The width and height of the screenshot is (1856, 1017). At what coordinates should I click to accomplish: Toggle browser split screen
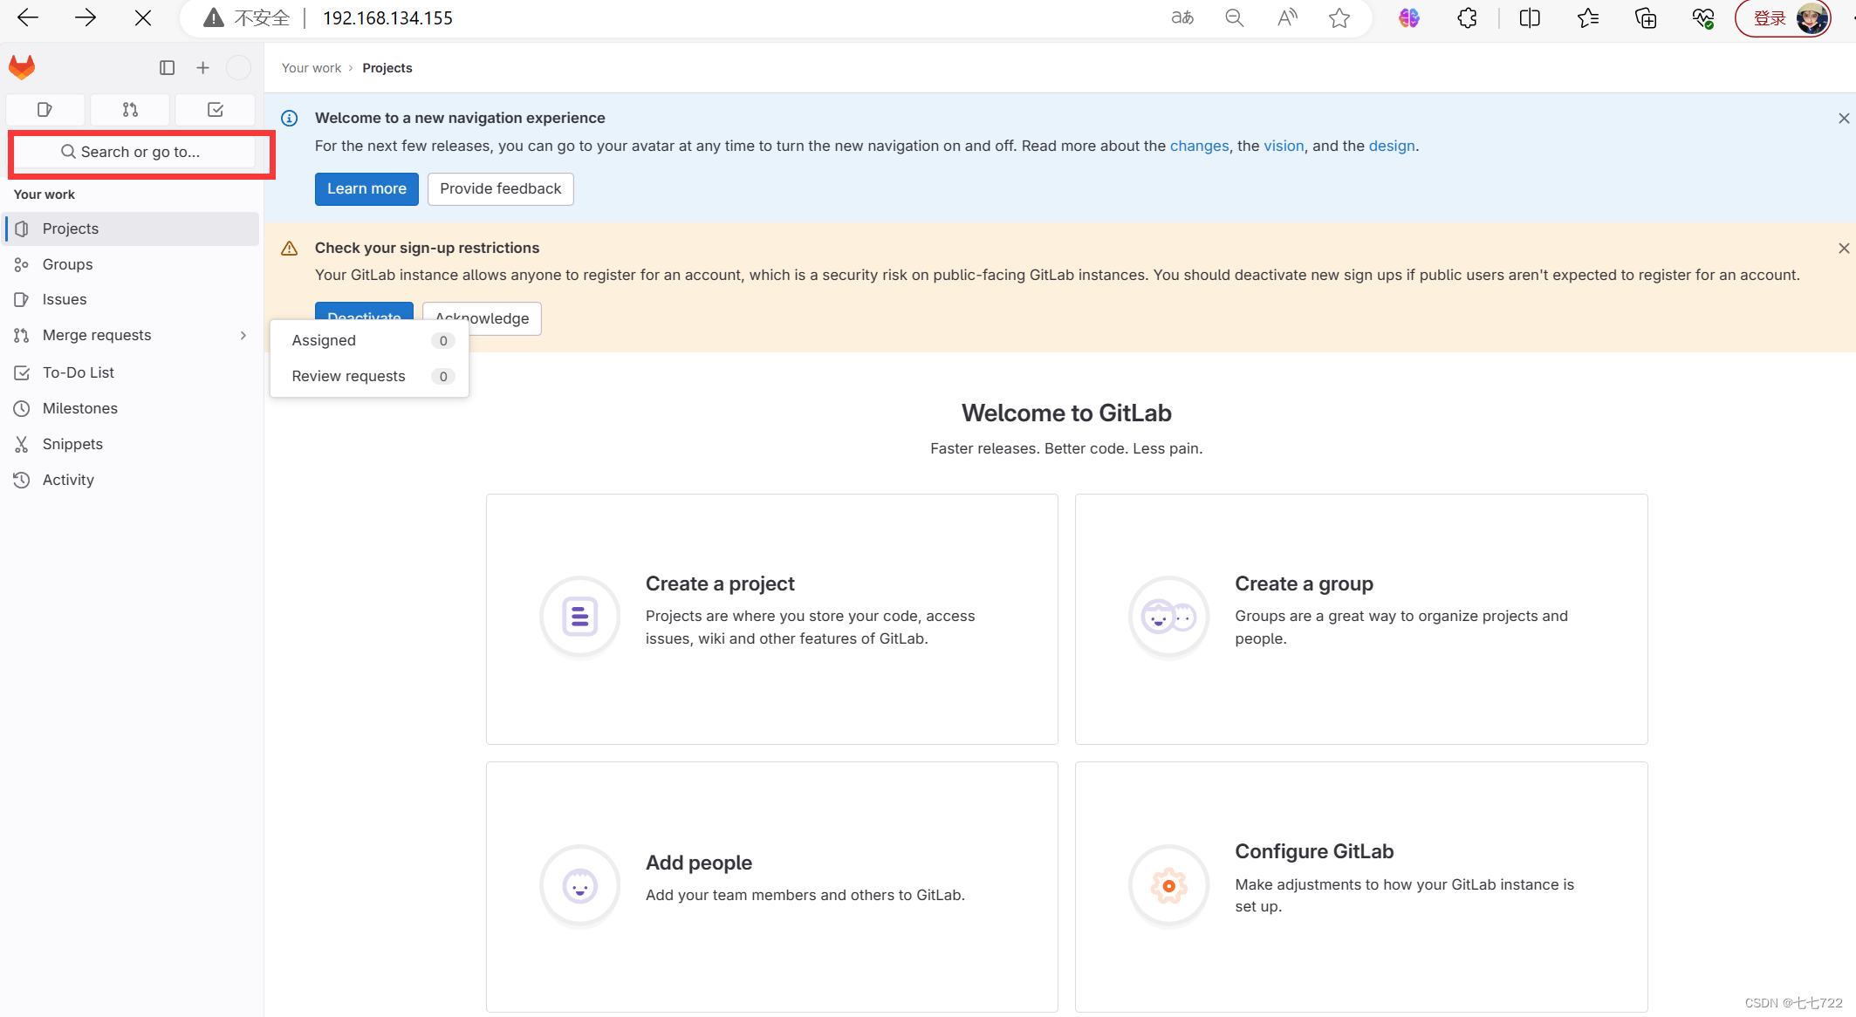[x=1530, y=17]
